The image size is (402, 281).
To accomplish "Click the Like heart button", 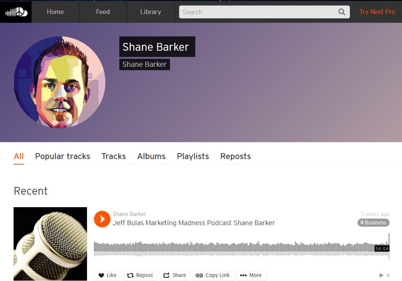I will [108, 275].
